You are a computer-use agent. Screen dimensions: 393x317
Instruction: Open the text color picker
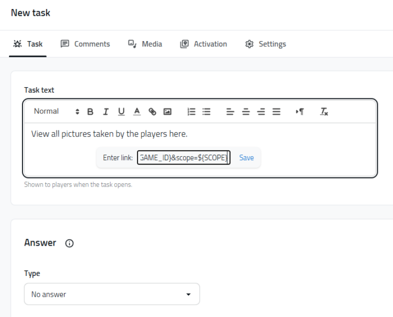tap(136, 112)
